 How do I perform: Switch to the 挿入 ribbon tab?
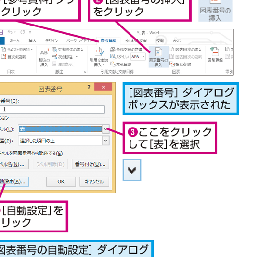(x=32, y=40)
